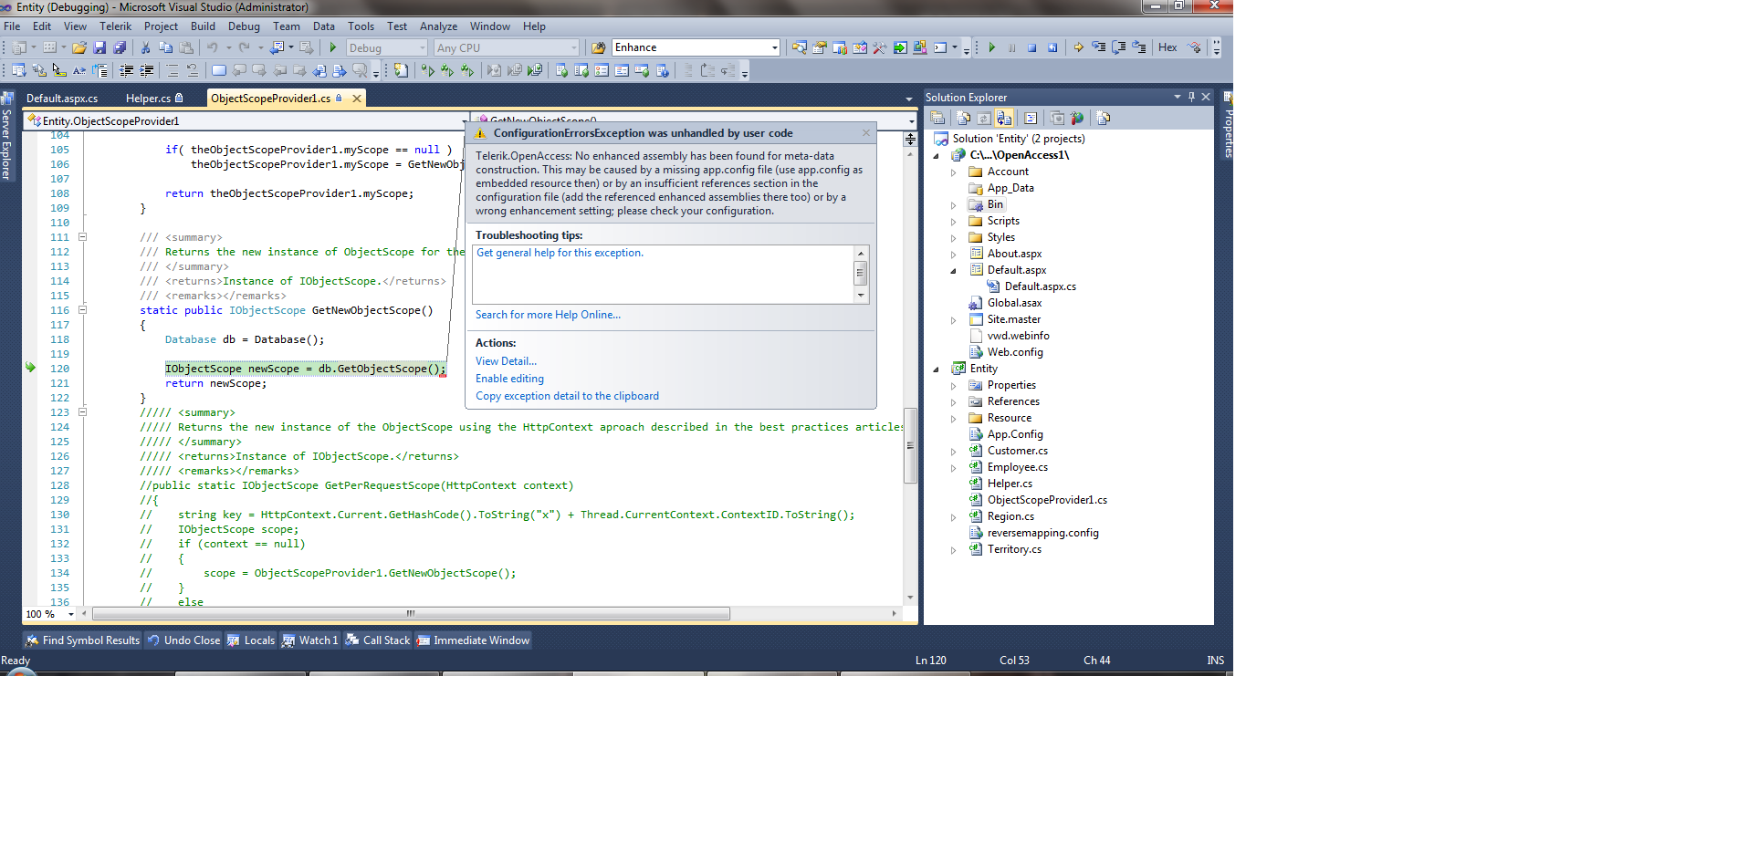Image resolution: width=1738 pixels, height=843 pixels.
Task: Click the Show Next Statement yellow arrow
Action: pos(1079,47)
